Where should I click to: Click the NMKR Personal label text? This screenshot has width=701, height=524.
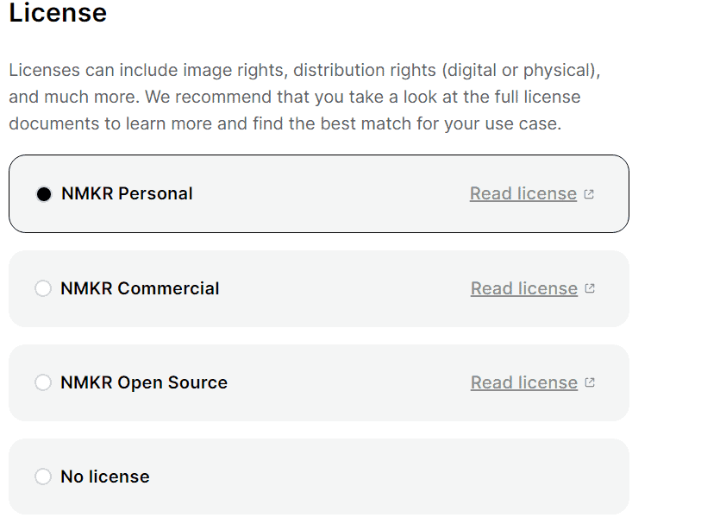point(127,193)
